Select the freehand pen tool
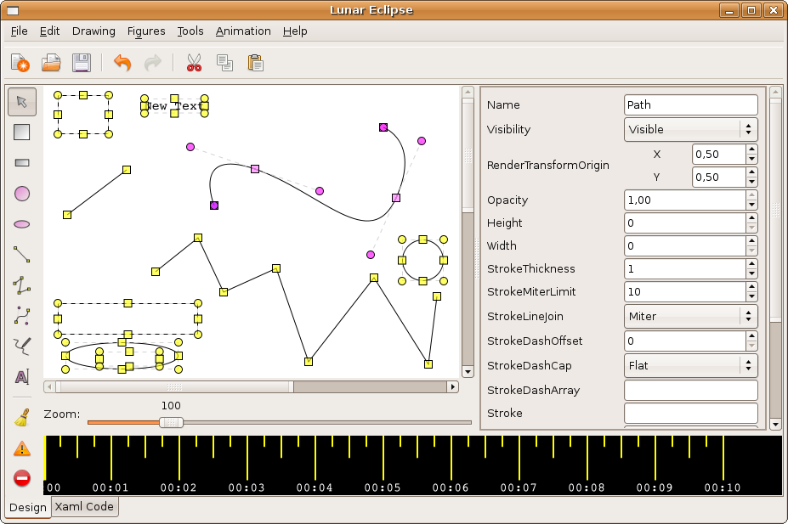 (x=21, y=347)
